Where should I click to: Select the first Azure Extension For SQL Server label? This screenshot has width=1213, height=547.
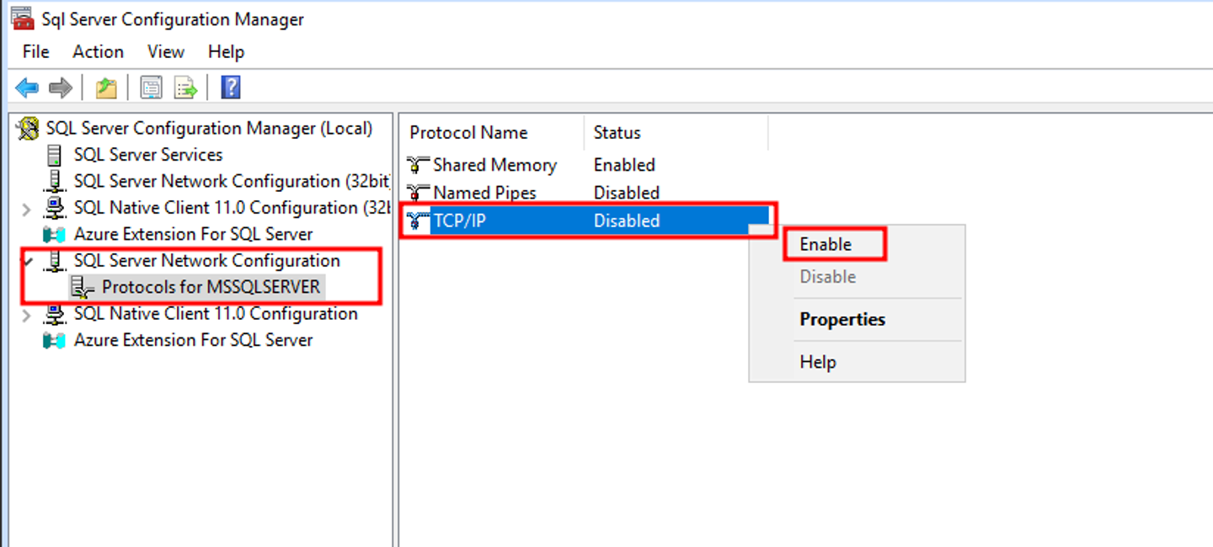[193, 235]
